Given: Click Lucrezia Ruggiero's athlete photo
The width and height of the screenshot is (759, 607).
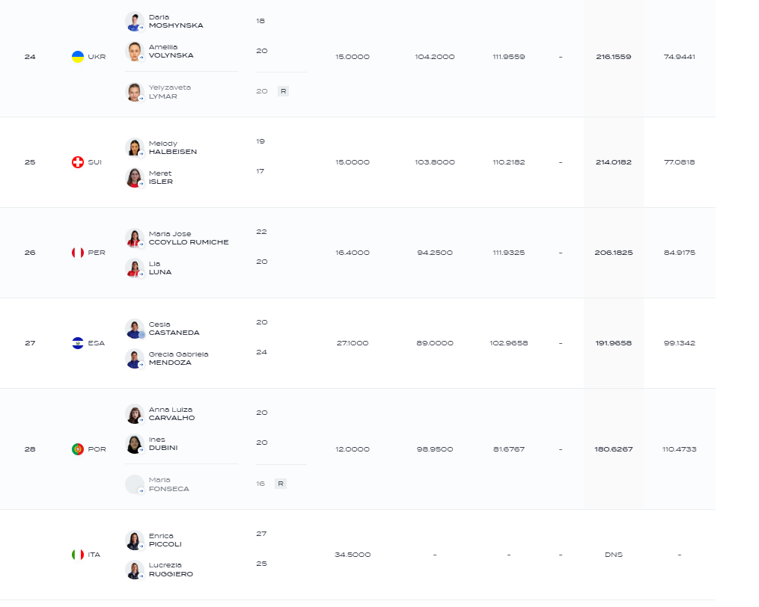Looking at the screenshot, I should 135,570.
